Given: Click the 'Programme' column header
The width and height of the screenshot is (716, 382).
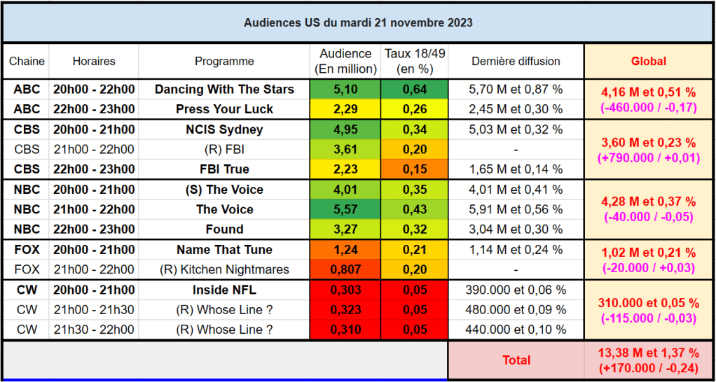Looking at the screenshot, I should 224,62.
